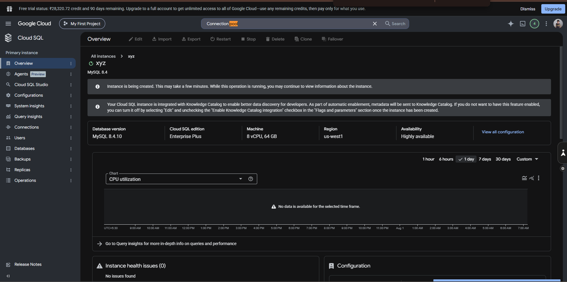Open the Databases page

click(25, 148)
